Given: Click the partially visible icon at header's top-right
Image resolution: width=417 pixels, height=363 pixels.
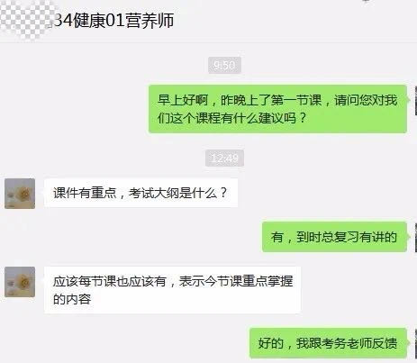Looking at the screenshot, I should [367, 1].
